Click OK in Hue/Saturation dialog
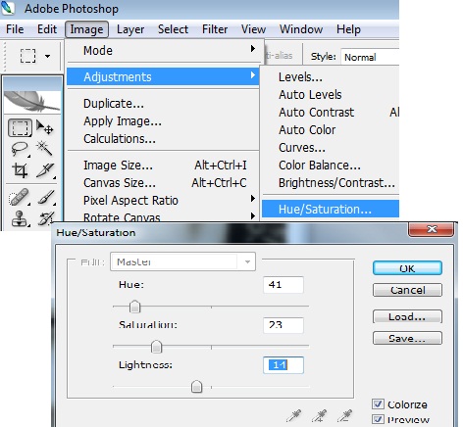 [x=407, y=268]
